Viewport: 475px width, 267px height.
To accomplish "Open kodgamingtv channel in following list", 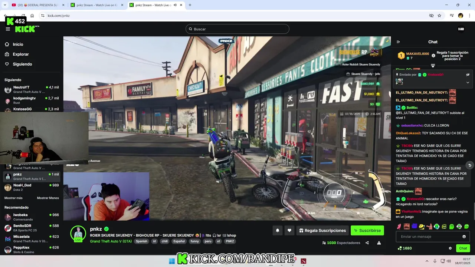I will click(x=32, y=100).
